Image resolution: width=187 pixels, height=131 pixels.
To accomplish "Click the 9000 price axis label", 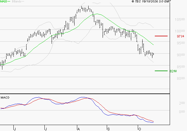I will coord(181,55).
